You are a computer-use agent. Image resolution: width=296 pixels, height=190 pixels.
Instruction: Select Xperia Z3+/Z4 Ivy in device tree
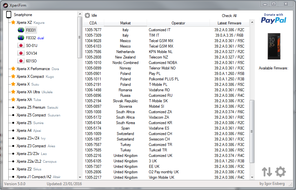click(x=31, y=138)
